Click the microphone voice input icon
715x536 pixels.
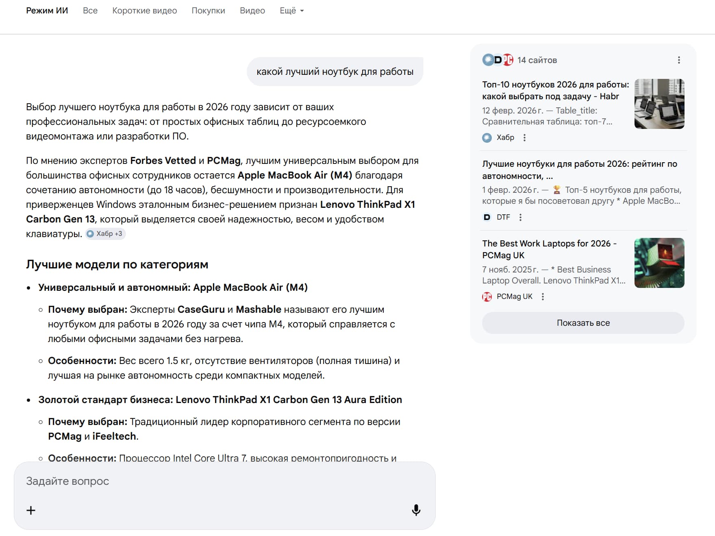(x=416, y=510)
